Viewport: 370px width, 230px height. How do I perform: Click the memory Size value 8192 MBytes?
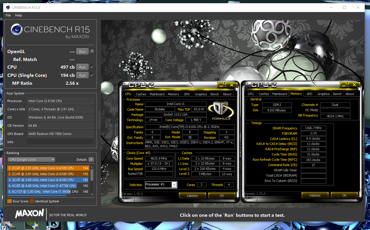tap(277, 110)
